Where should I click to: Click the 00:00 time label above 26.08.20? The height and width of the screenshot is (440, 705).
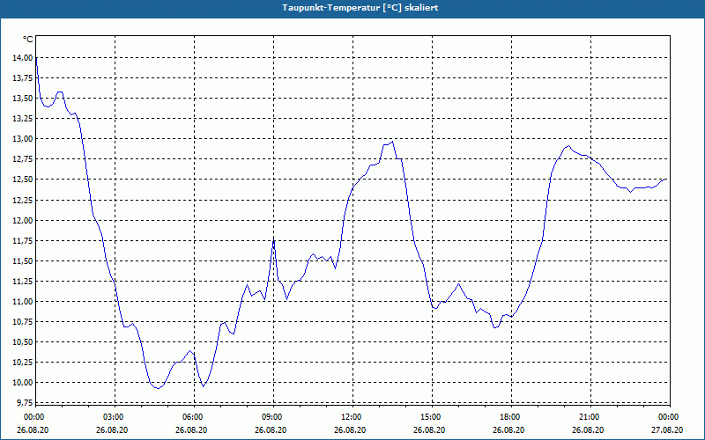pyautogui.click(x=33, y=417)
